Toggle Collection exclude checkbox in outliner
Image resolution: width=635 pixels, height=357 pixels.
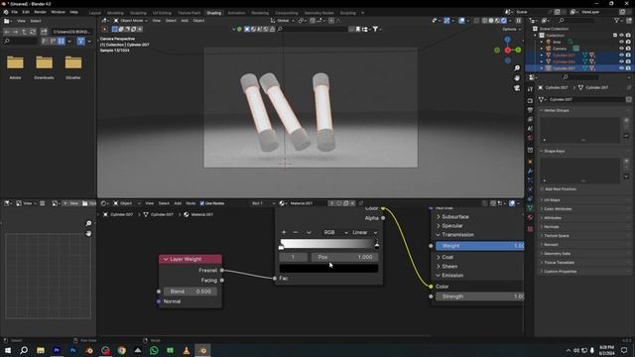click(615, 36)
